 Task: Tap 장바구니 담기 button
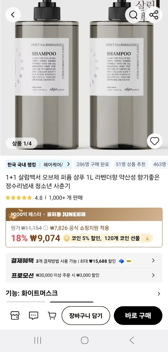click(x=86, y=315)
